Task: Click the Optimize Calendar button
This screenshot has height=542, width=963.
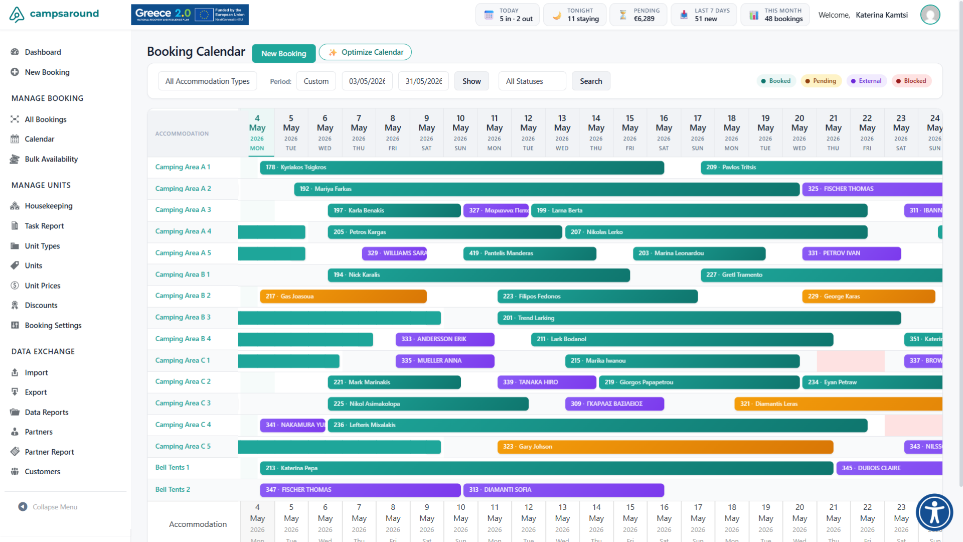Action: click(365, 52)
